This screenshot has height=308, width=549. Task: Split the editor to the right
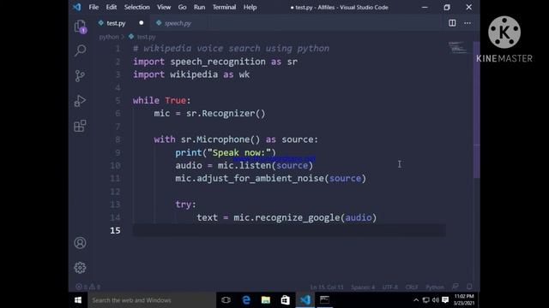(x=452, y=23)
